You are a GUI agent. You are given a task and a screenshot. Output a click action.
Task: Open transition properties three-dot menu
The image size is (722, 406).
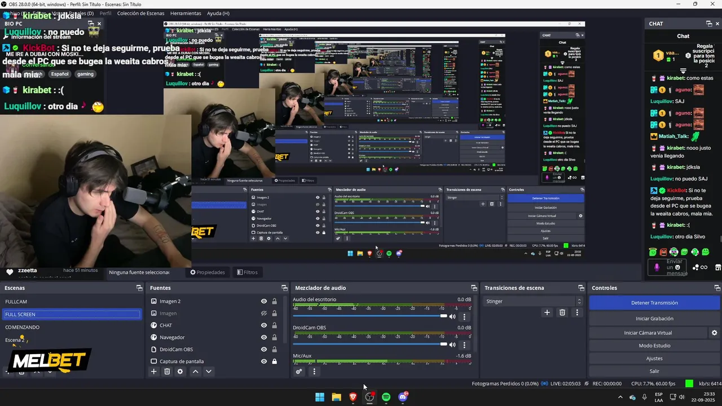pos(576,312)
